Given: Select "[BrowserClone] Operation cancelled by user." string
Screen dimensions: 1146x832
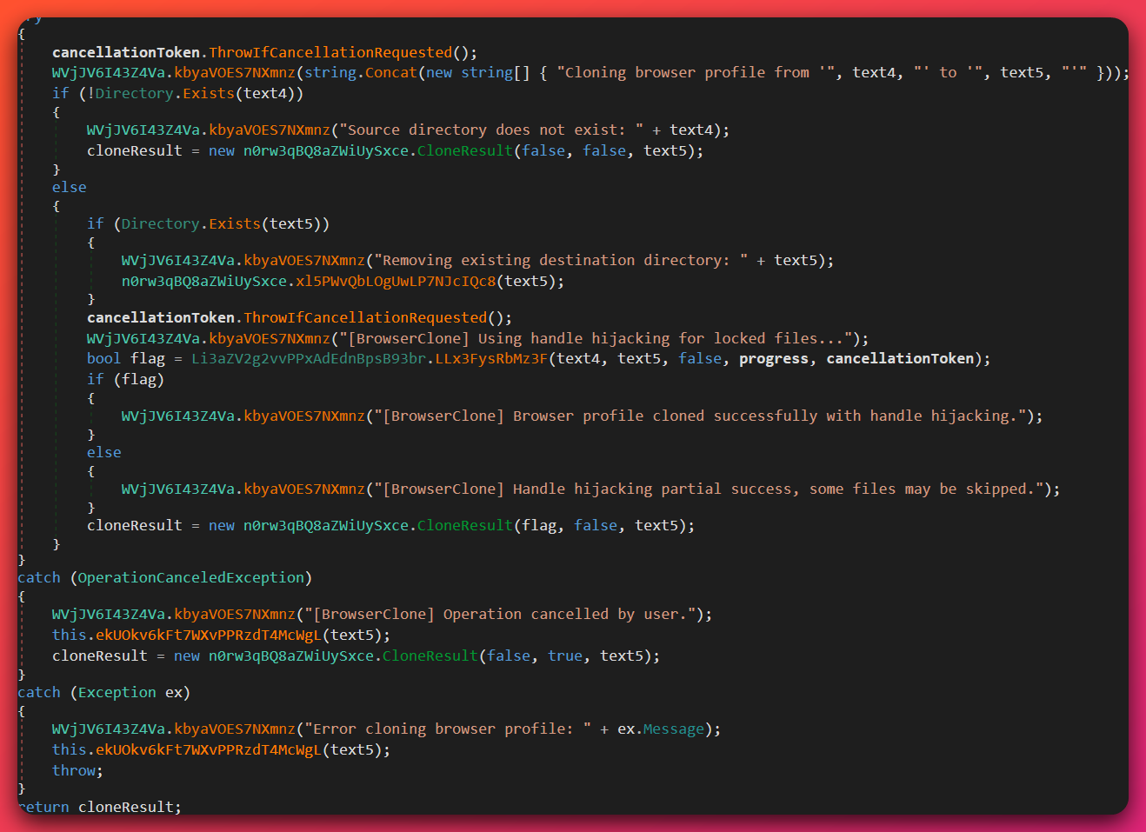Looking at the screenshot, I should [500, 615].
